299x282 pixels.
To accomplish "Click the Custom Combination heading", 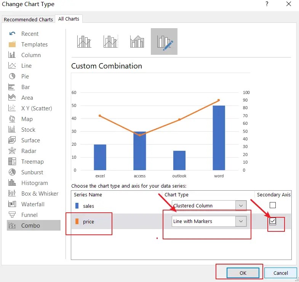I will pyautogui.click(x=107, y=66).
